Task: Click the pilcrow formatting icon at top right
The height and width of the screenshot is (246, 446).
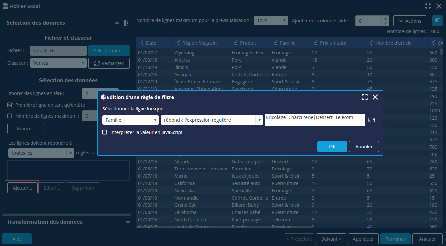Action: (437, 21)
